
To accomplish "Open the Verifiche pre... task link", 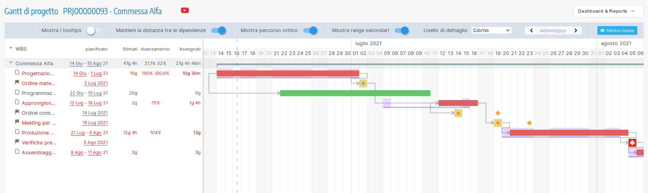I will (x=39, y=143).
